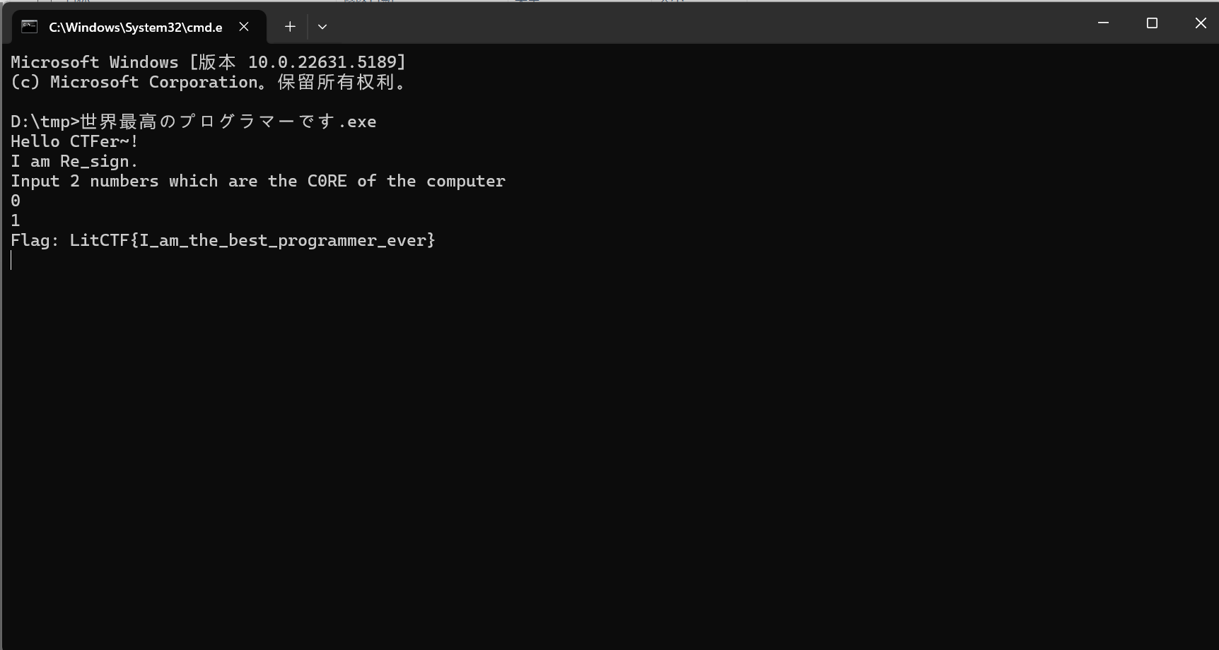Select the C:\Windows\System32\cmd.e tab title
1219x650 pixels.
(x=135, y=27)
